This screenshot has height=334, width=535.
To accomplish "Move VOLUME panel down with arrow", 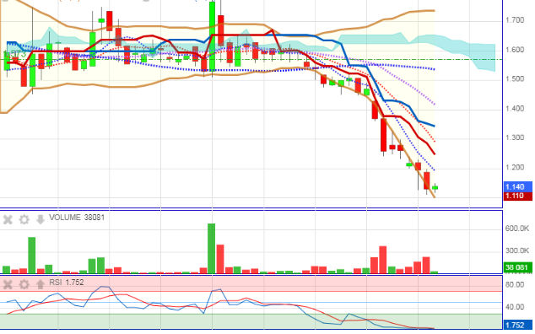I will tap(41, 219).
